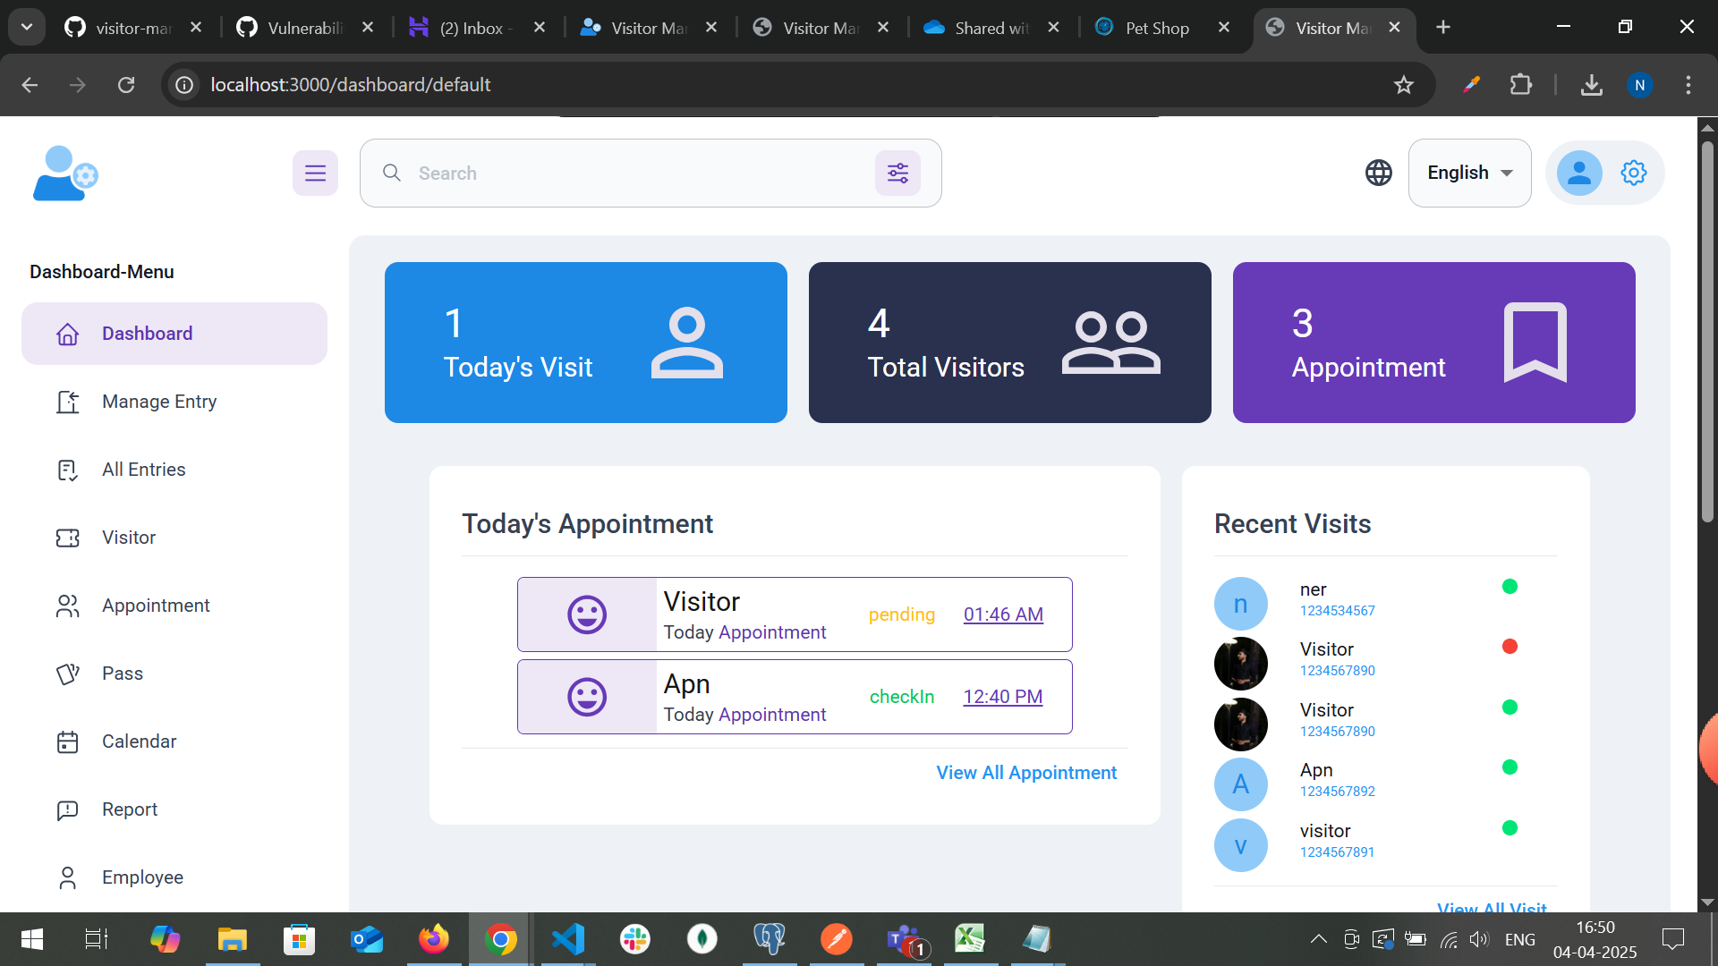Select the Calendar sidebar item
Viewport: 1718px width, 966px height.
click(x=139, y=741)
